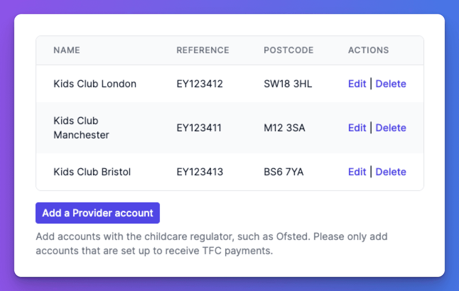Click the POSTCODE column header

pos(289,50)
